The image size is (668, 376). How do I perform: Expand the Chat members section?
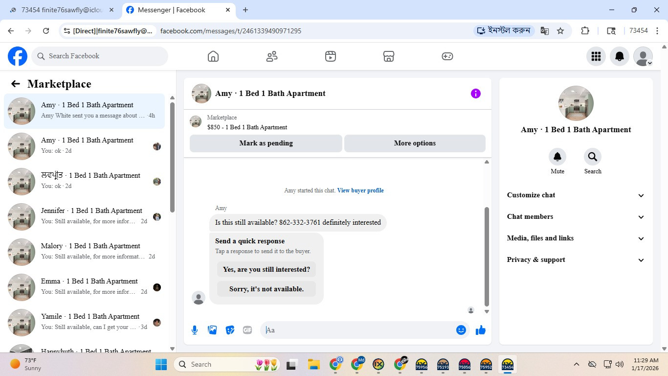click(x=576, y=217)
